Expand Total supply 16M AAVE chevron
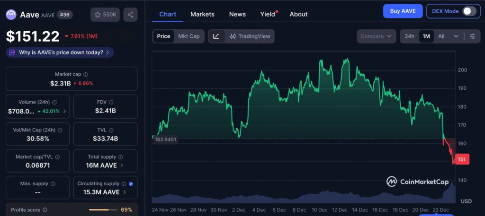Image resolution: width=485 pixels, height=216 pixels. pos(122,165)
